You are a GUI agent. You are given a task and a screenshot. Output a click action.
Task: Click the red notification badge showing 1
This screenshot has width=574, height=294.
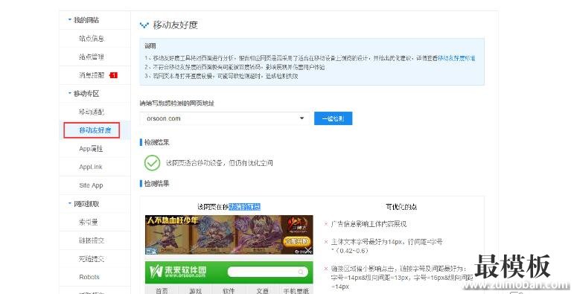point(113,75)
